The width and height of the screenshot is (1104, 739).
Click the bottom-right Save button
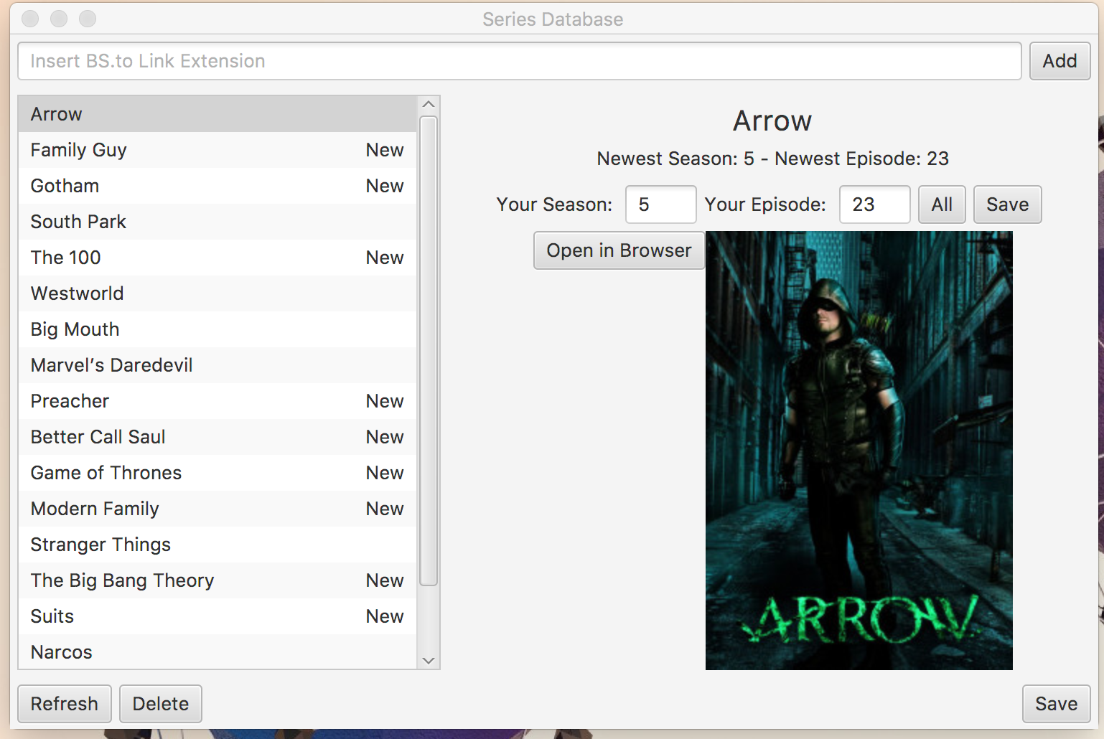(1056, 704)
